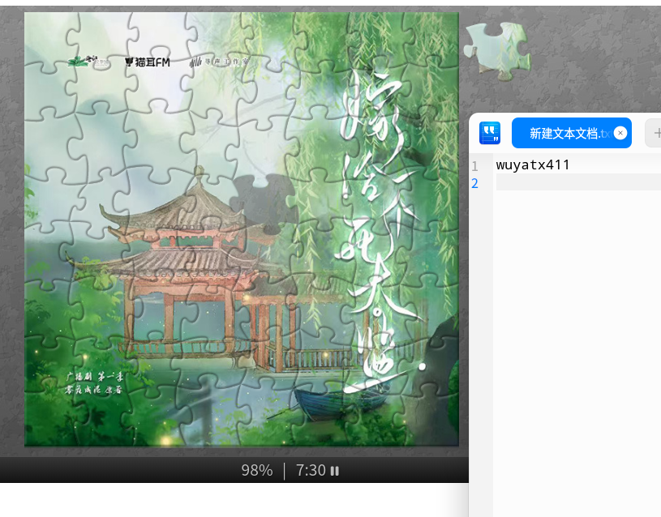Click the empty second line in editor
The height and width of the screenshot is (517, 661).
tap(576, 183)
